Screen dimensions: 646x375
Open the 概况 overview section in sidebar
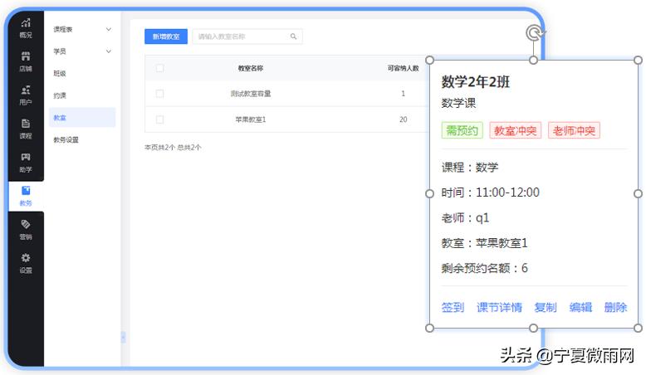26,28
